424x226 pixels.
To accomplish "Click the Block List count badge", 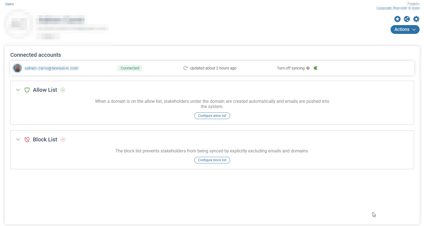I will pyautogui.click(x=63, y=140).
